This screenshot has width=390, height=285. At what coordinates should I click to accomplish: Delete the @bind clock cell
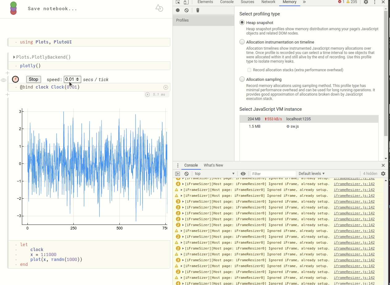tap(166, 87)
